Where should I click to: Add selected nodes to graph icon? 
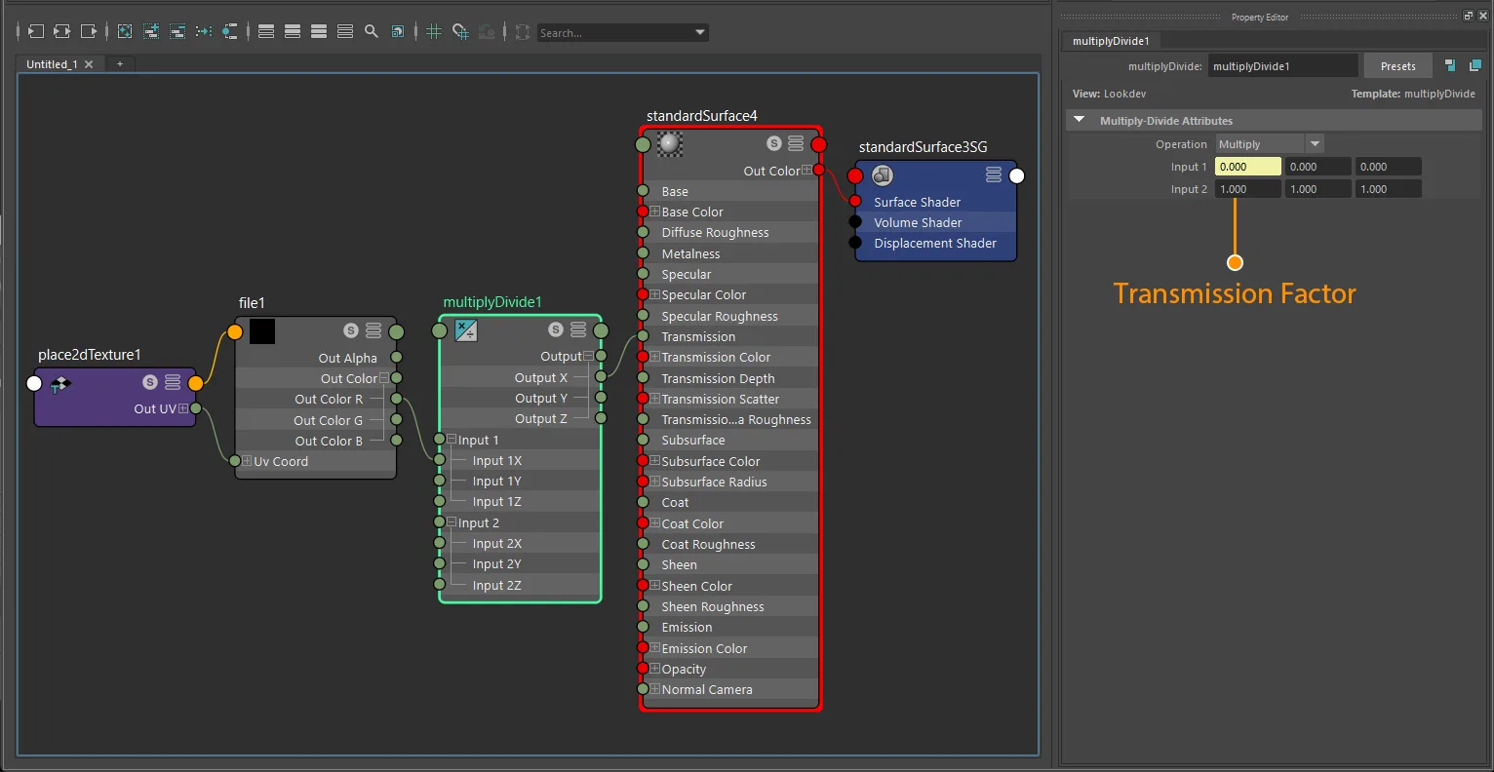[151, 31]
